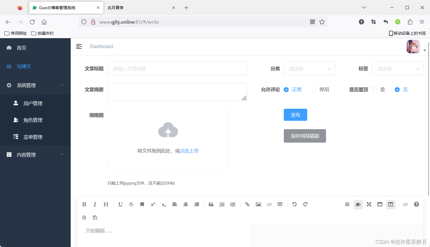Image resolution: width=430 pixels, height=247 pixels.
Task: Open the Firefox application menu
Action: point(422,22)
